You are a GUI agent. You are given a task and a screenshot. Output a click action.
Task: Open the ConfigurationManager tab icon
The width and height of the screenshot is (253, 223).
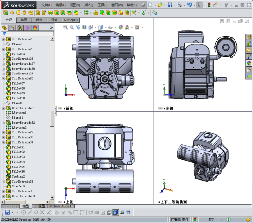19,28
